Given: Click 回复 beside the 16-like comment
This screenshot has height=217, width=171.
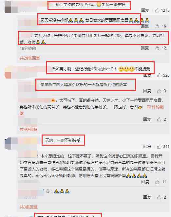Looking at the screenshot, I should point(145,26).
